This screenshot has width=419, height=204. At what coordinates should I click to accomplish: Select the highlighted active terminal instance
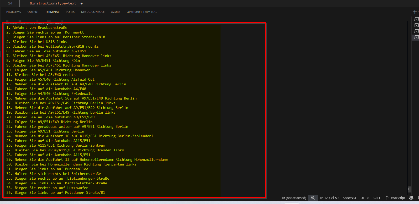coord(416,37)
